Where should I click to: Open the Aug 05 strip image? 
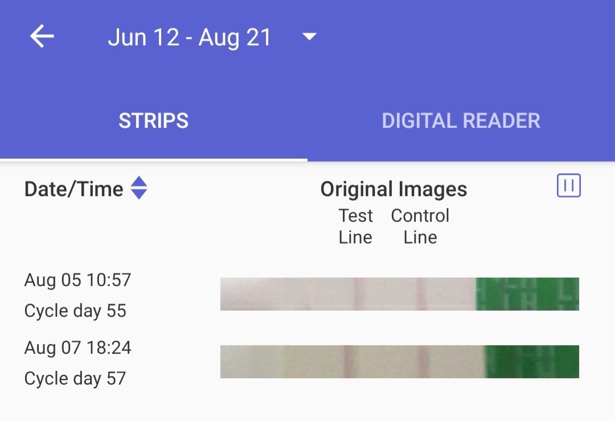(347, 294)
